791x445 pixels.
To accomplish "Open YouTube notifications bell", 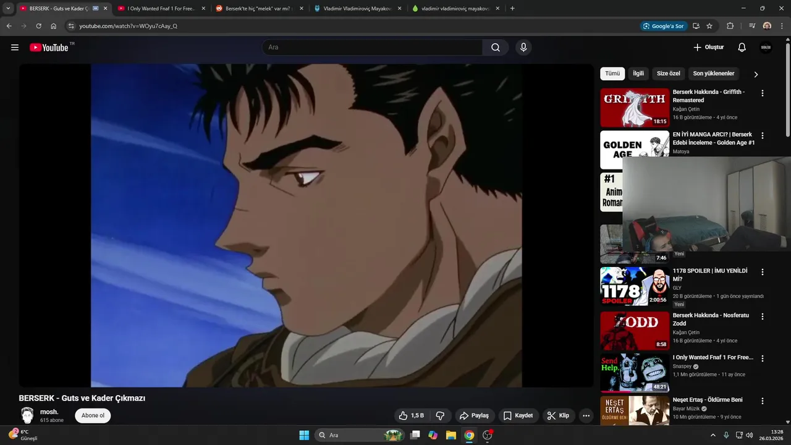I will [742, 48].
